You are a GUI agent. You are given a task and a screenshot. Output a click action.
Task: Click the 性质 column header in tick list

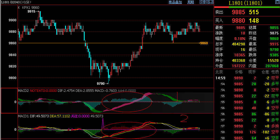point(275,72)
